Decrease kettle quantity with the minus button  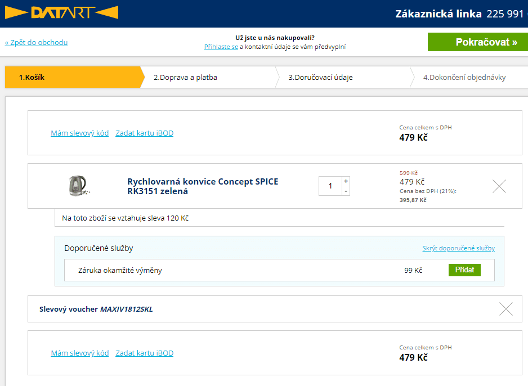[346, 191]
